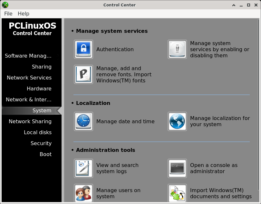The image size is (261, 204).
Task: Open the Help menu
Action: tap(24, 14)
